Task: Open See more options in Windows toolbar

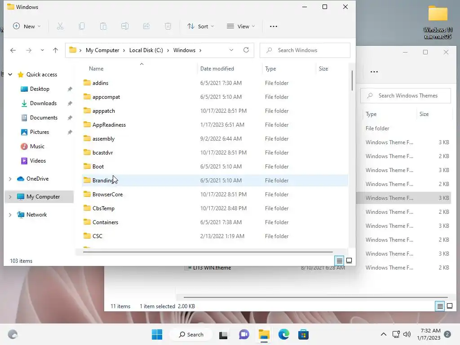Action: click(274, 27)
